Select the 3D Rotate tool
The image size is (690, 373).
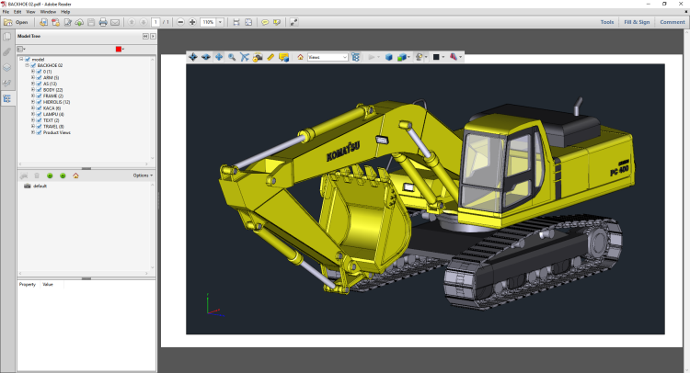tap(192, 57)
